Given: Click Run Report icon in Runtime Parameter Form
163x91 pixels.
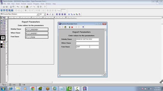Looking at the screenshot, I should [x=70, y=27].
